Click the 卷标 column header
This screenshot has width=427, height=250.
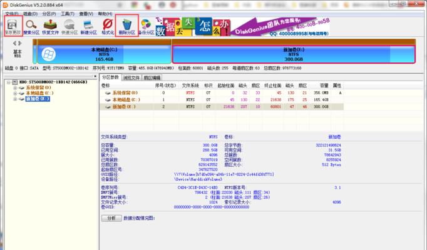pos(105,86)
